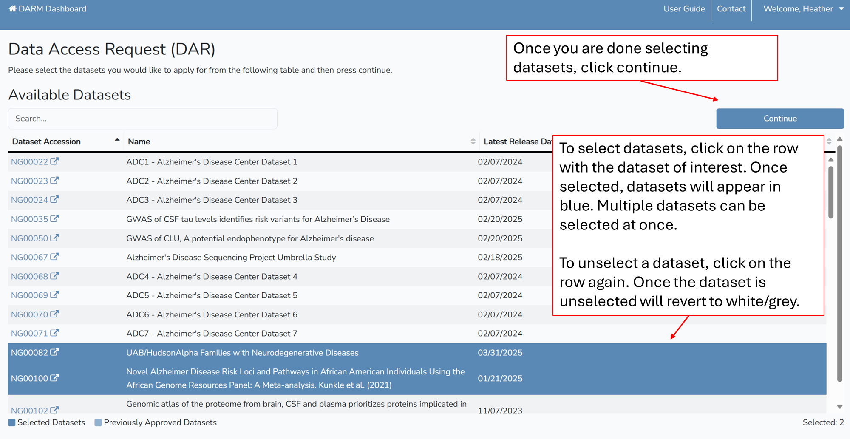Open external link icon for NG00022

point(54,161)
